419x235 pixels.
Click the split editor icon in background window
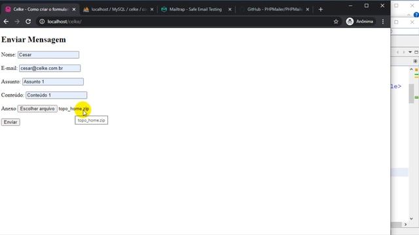click(415, 61)
